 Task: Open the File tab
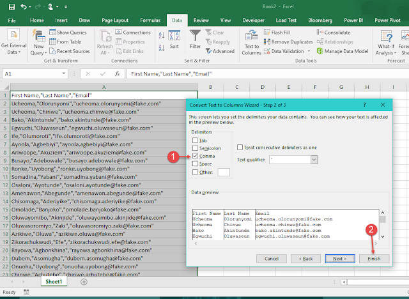point(12,20)
